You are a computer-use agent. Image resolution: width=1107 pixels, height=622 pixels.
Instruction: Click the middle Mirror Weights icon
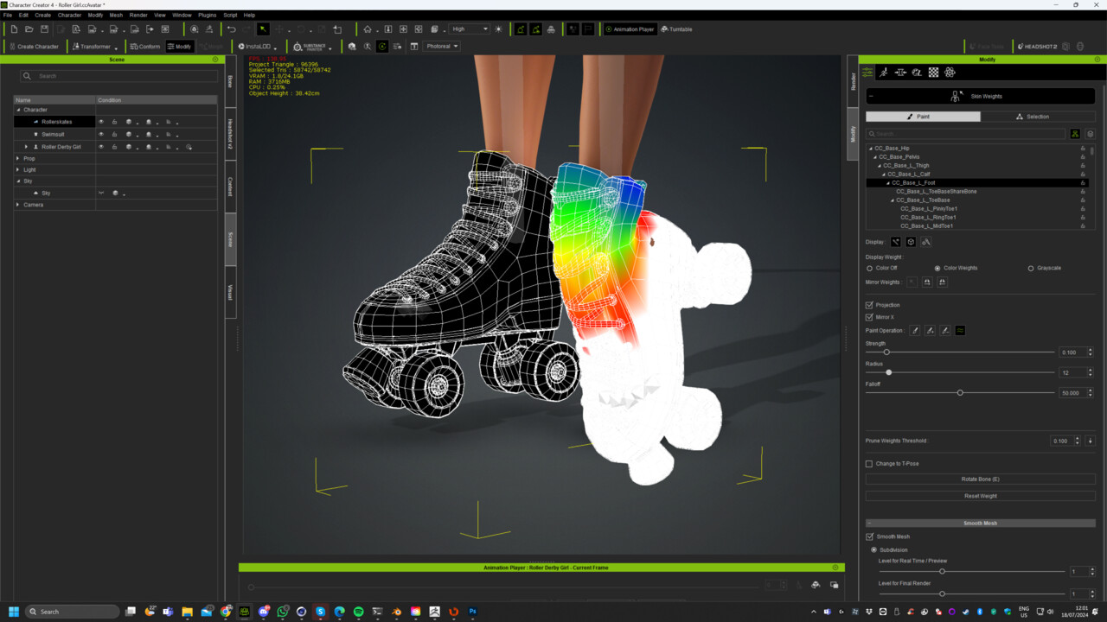927,282
